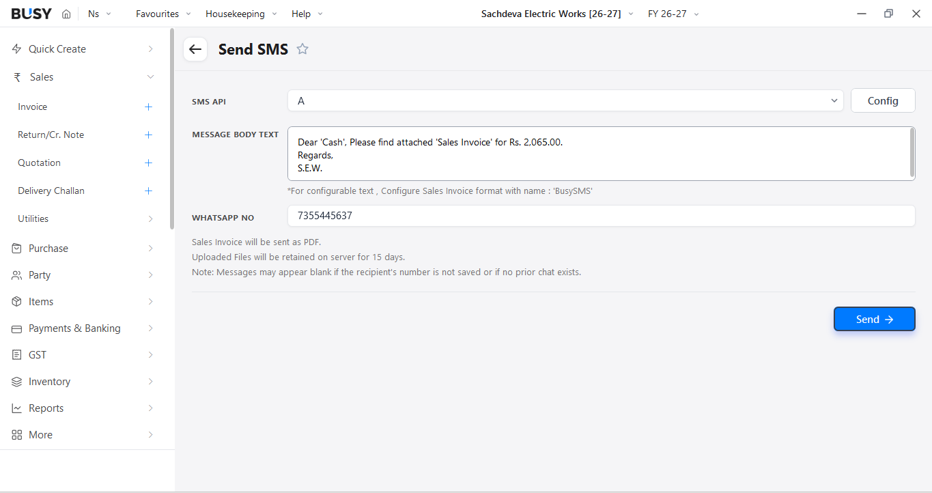Add new Quotation with plus icon
The image size is (932, 493).
[x=148, y=163]
